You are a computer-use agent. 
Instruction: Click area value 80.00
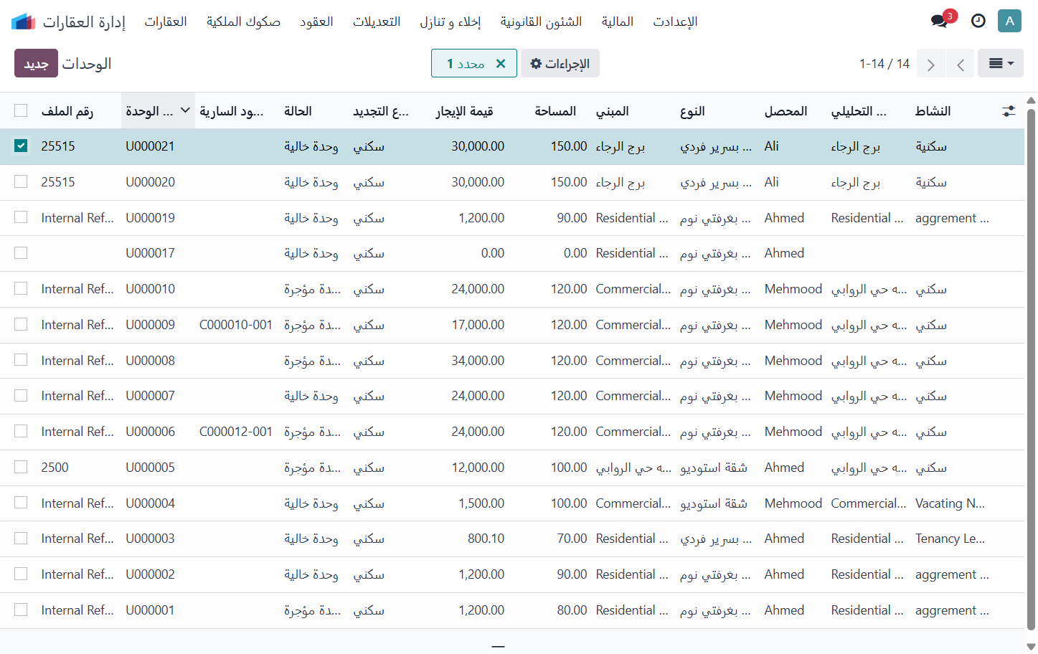tap(572, 610)
